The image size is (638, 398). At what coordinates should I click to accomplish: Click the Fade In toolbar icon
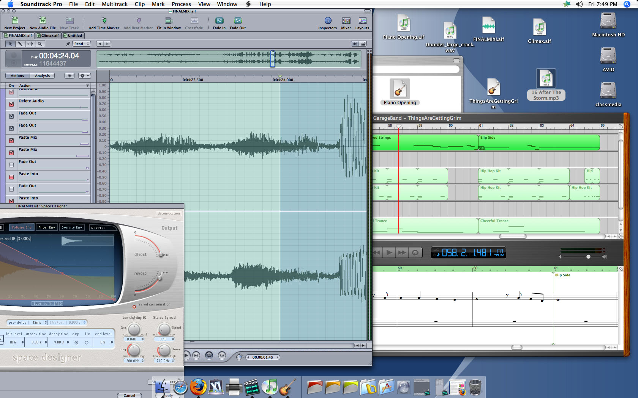219,20
